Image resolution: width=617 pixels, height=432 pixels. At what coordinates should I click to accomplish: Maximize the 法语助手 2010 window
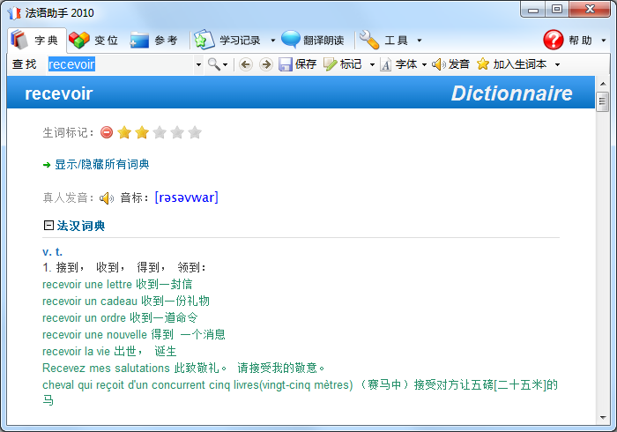557,10
